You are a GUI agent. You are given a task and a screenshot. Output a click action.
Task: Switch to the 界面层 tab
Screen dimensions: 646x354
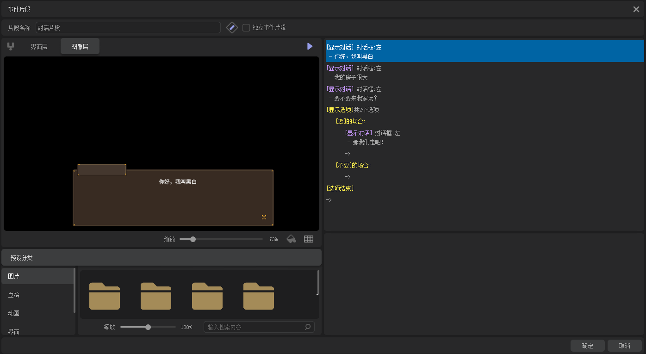point(39,47)
